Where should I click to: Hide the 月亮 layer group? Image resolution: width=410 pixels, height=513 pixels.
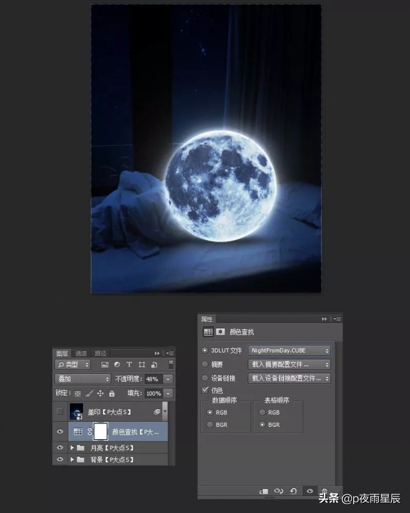coord(60,448)
